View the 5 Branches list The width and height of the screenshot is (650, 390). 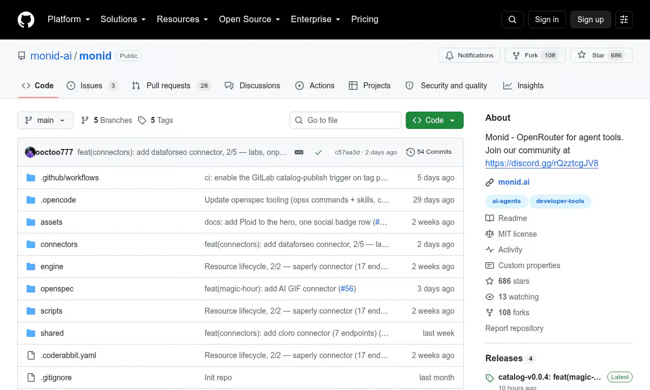[x=107, y=120]
